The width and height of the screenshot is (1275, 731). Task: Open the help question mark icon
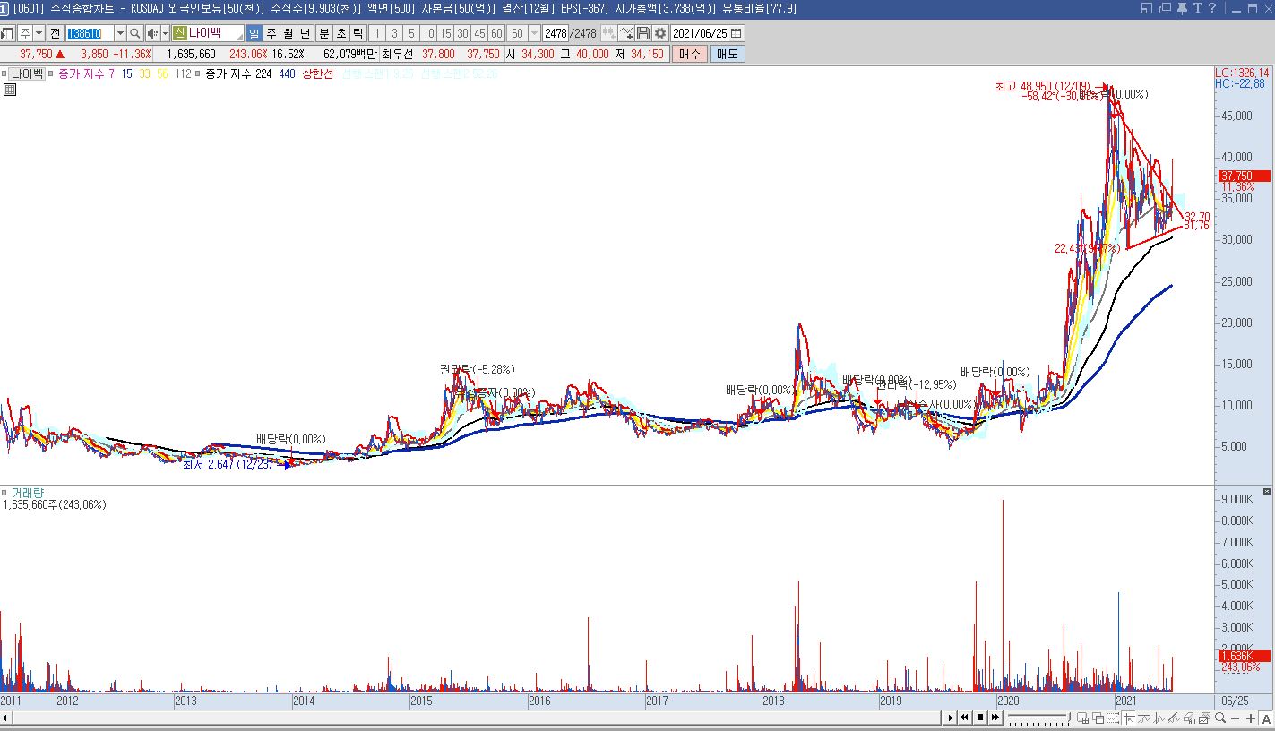[1212, 8]
